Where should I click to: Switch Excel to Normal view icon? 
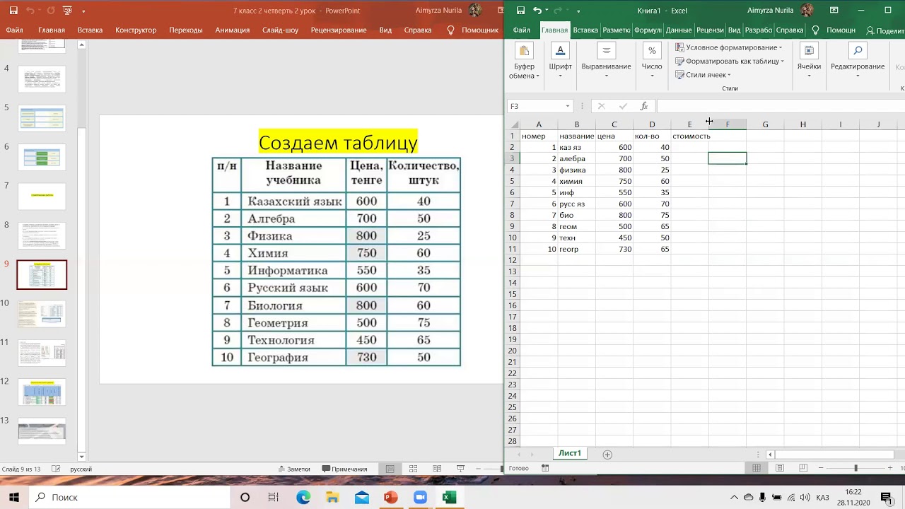[x=757, y=468]
